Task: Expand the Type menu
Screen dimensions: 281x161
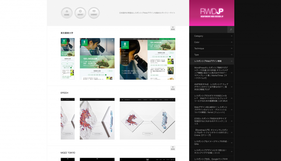Action: 212,55
